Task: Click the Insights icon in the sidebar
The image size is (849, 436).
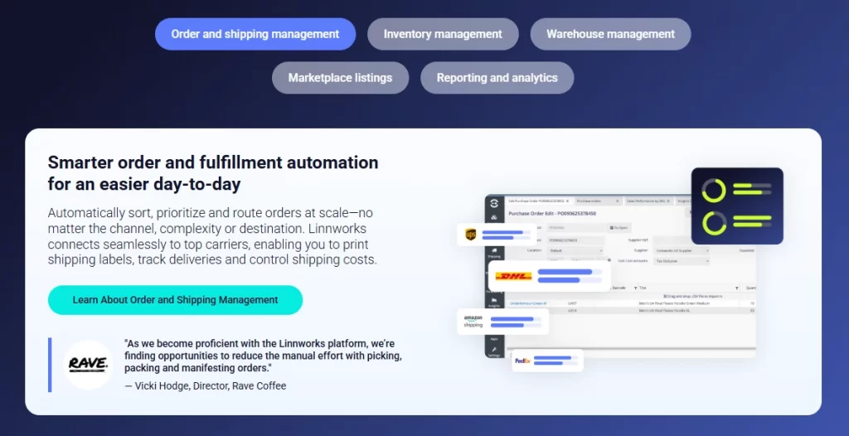Action: 494,300
